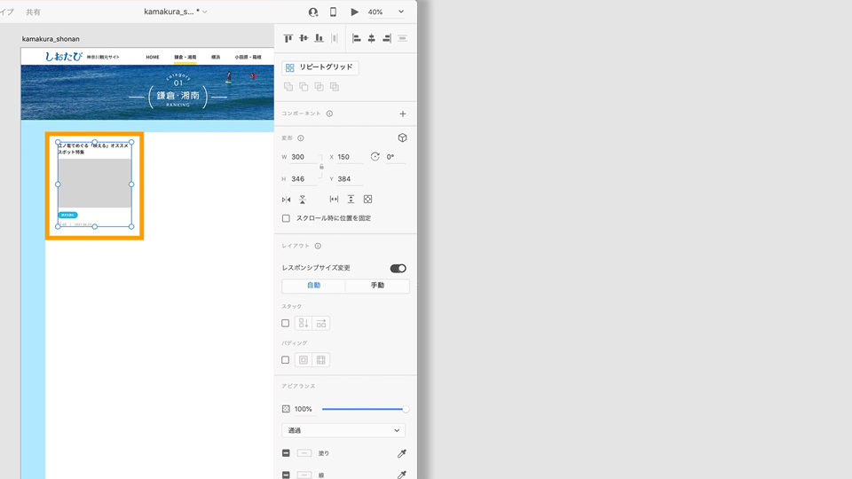Open the 線 border color swatch

click(304, 475)
